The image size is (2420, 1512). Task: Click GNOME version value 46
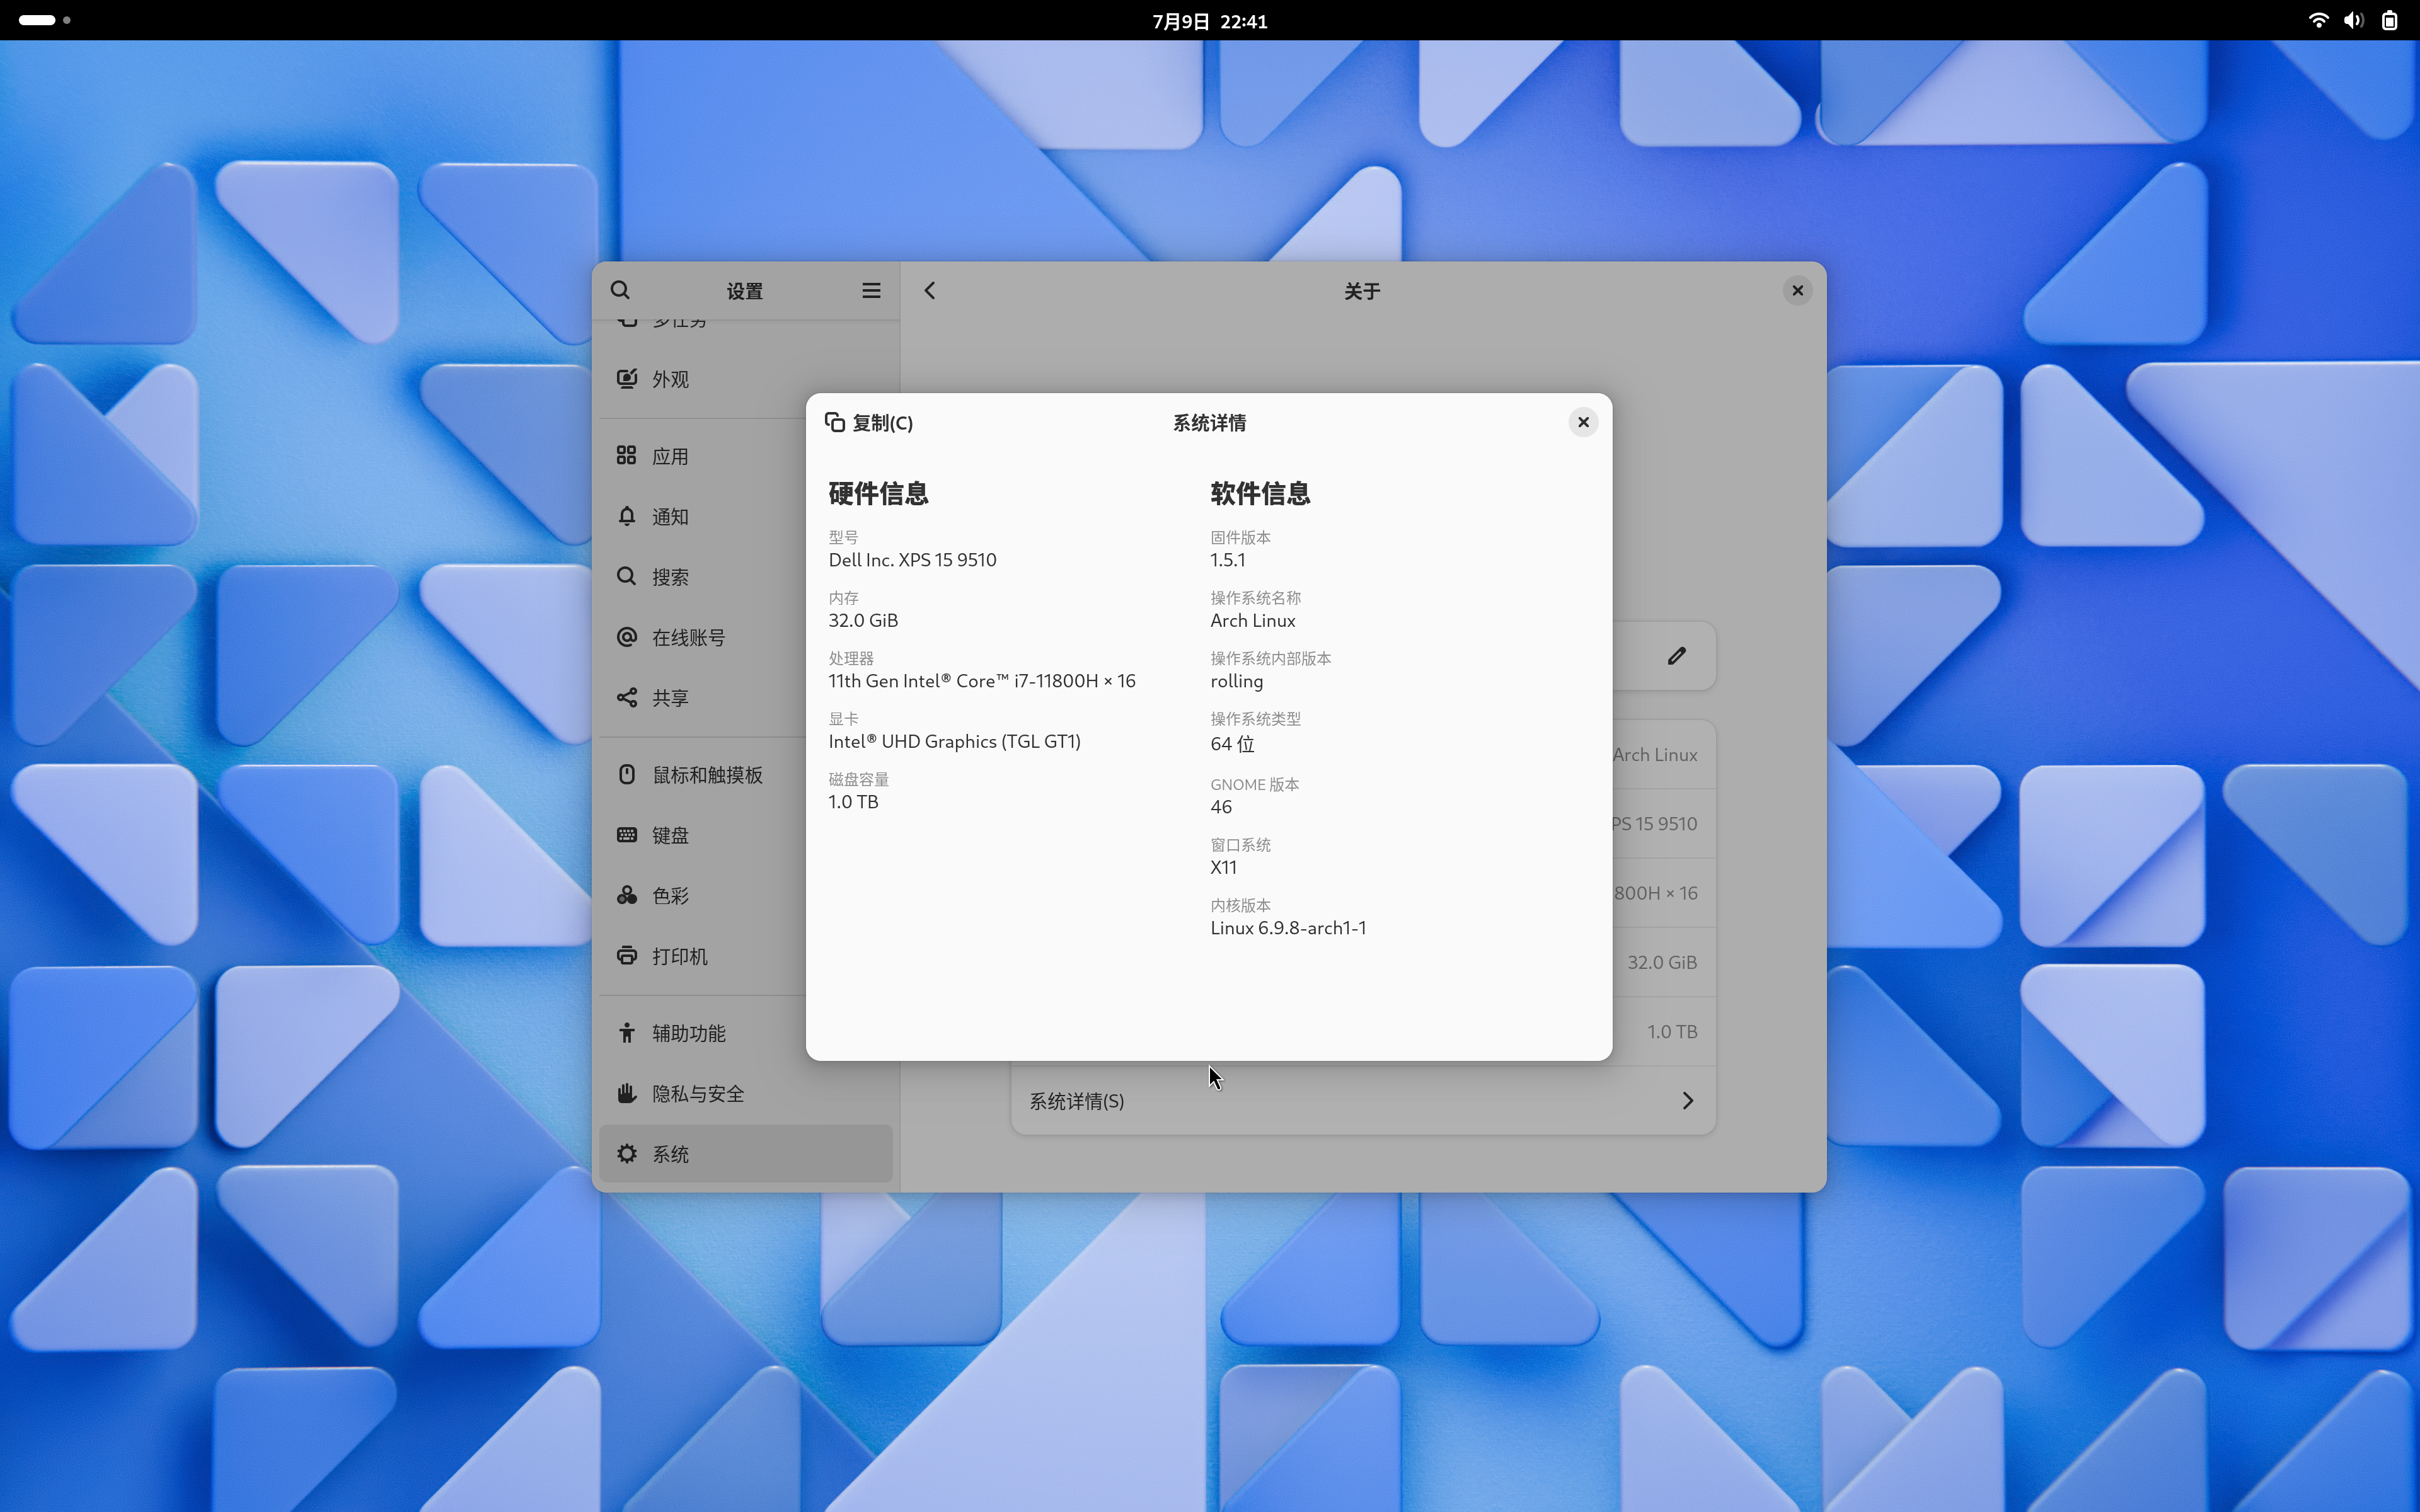[x=1221, y=807]
